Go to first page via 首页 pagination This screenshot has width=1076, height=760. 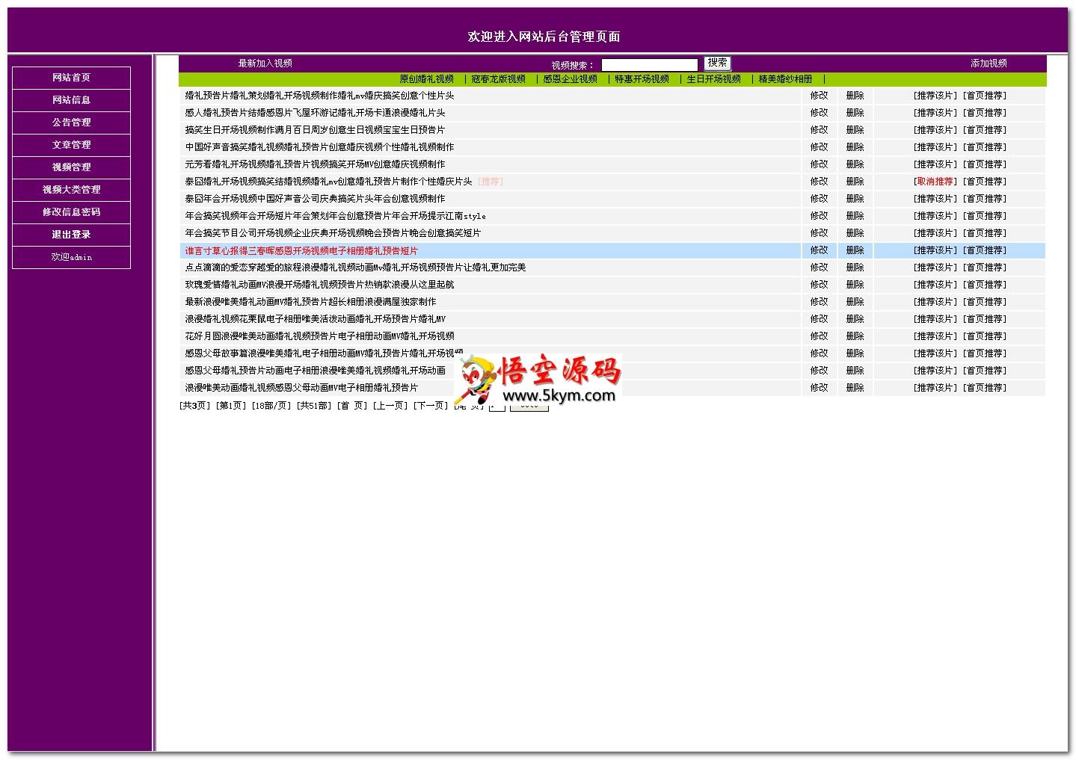(x=351, y=406)
